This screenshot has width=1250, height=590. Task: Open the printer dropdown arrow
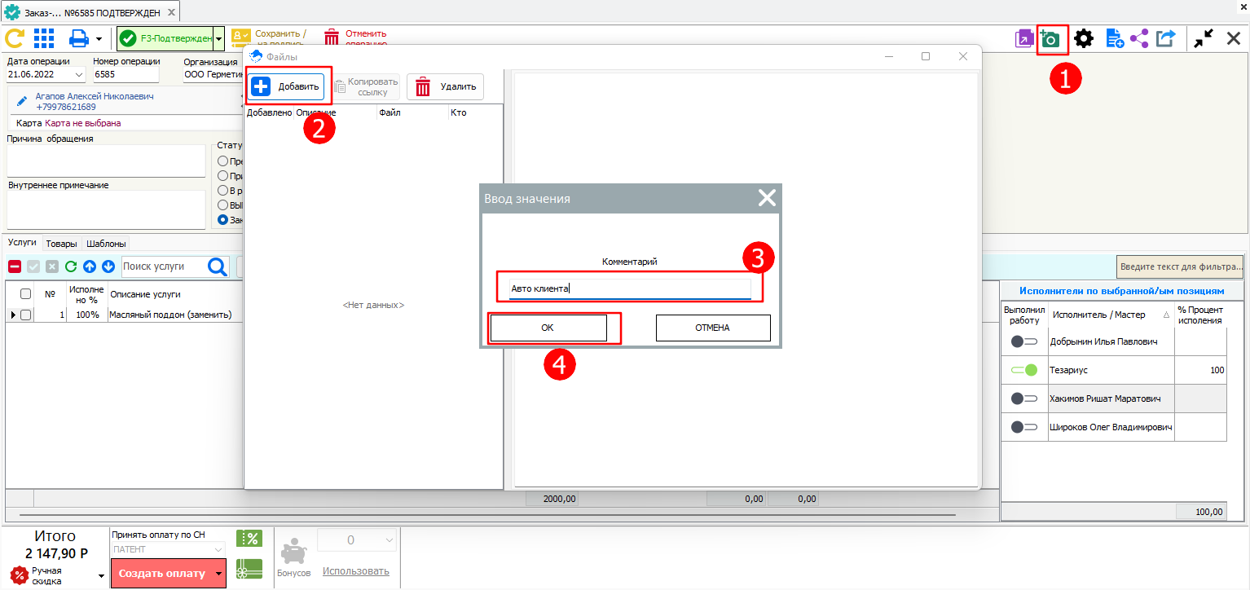click(99, 38)
